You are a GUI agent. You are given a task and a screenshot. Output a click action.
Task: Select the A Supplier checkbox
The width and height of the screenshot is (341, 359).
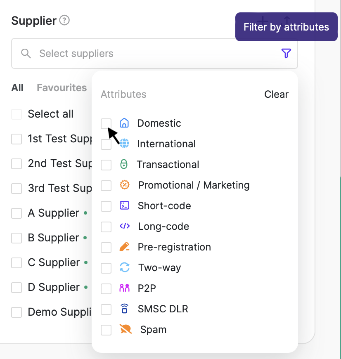(x=17, y=213)
